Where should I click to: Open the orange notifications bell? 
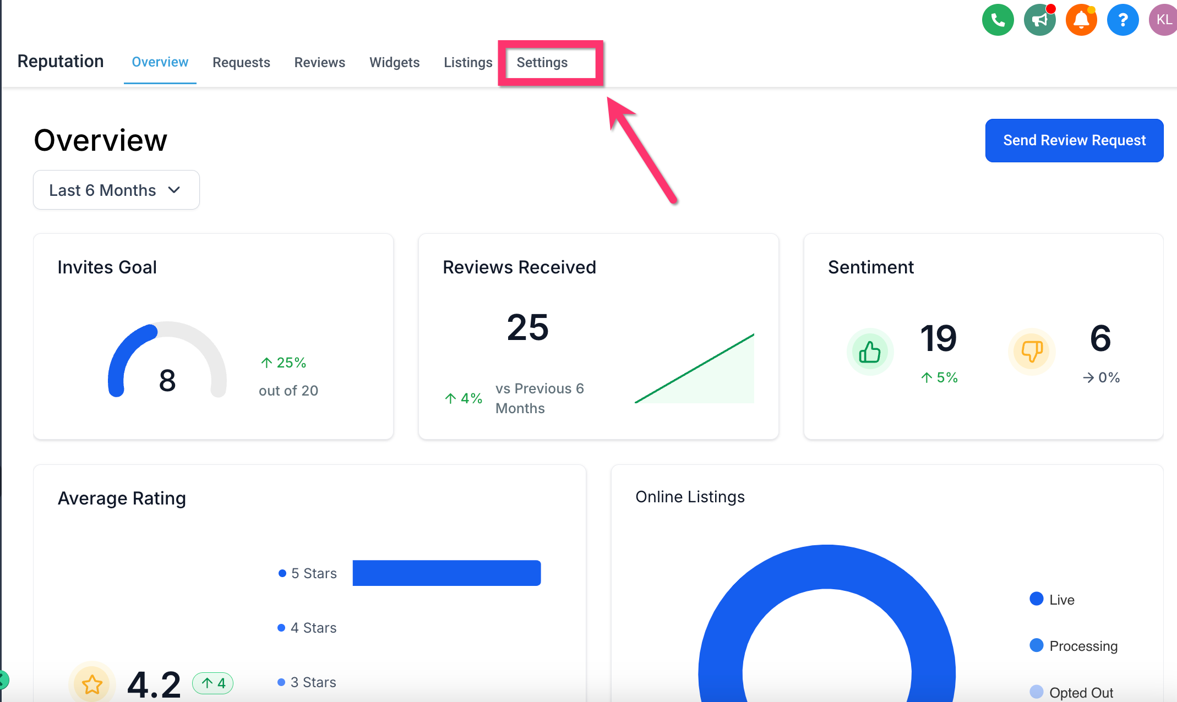tap(1081, 20)
